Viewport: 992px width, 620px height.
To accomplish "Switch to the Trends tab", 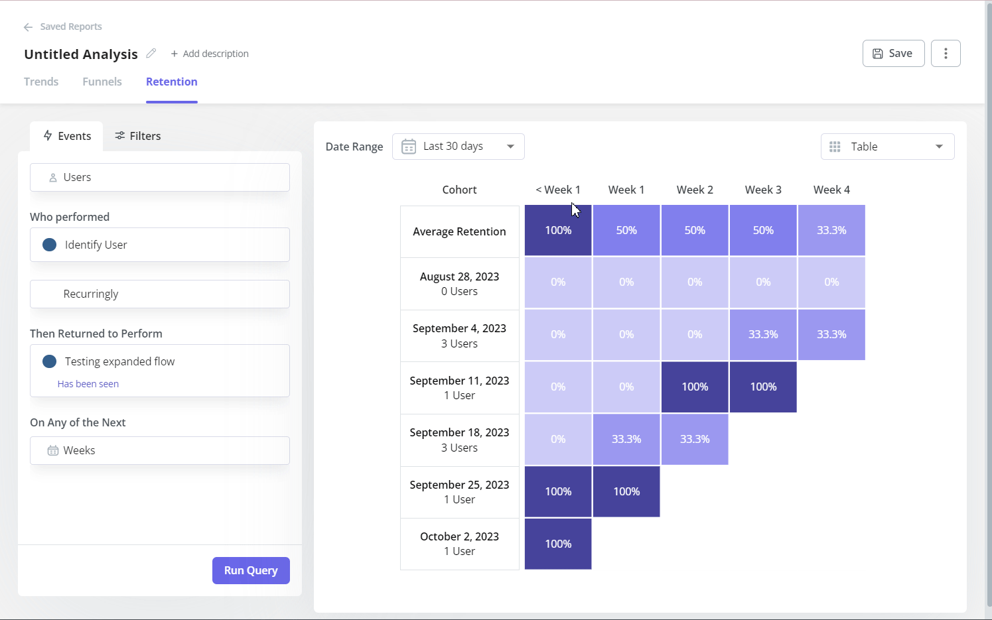I will point(41,81).
